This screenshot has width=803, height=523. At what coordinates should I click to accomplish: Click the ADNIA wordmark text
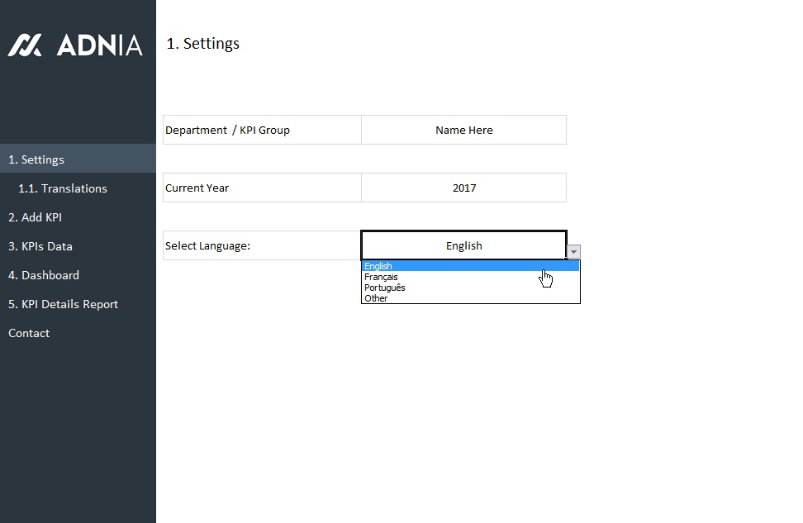point(99,45)
